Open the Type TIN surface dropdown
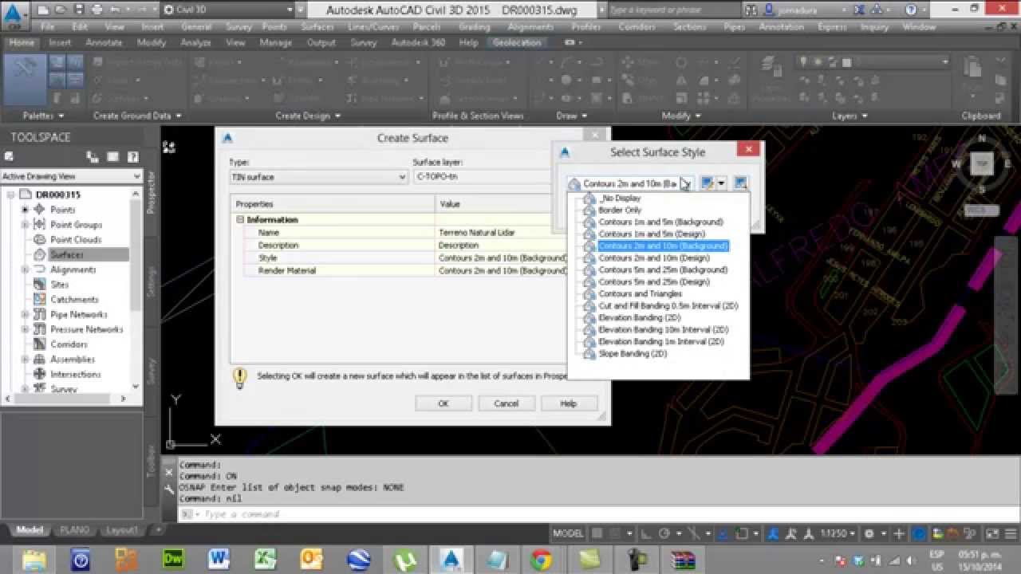 click(x=318, y=177)
